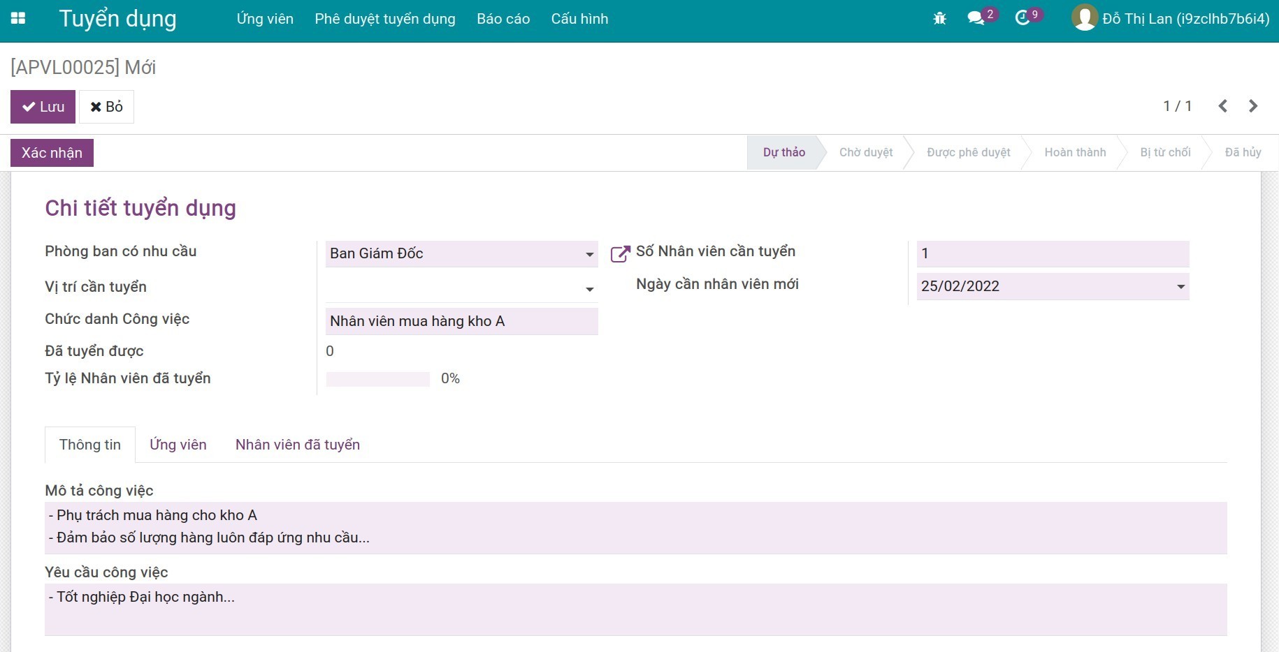The height and width of the screenshot is (652, 1279).
Task: Click the Tỷ lệ Nhân viên progress bar
Action: pyautogui.click(x=377, y=379)
